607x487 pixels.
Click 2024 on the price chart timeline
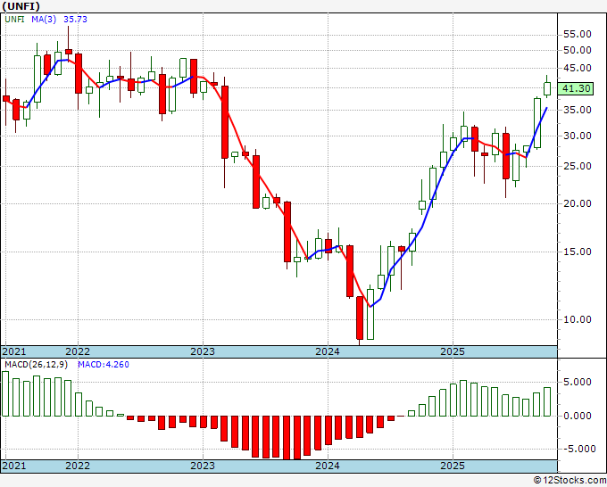(328, 351)
